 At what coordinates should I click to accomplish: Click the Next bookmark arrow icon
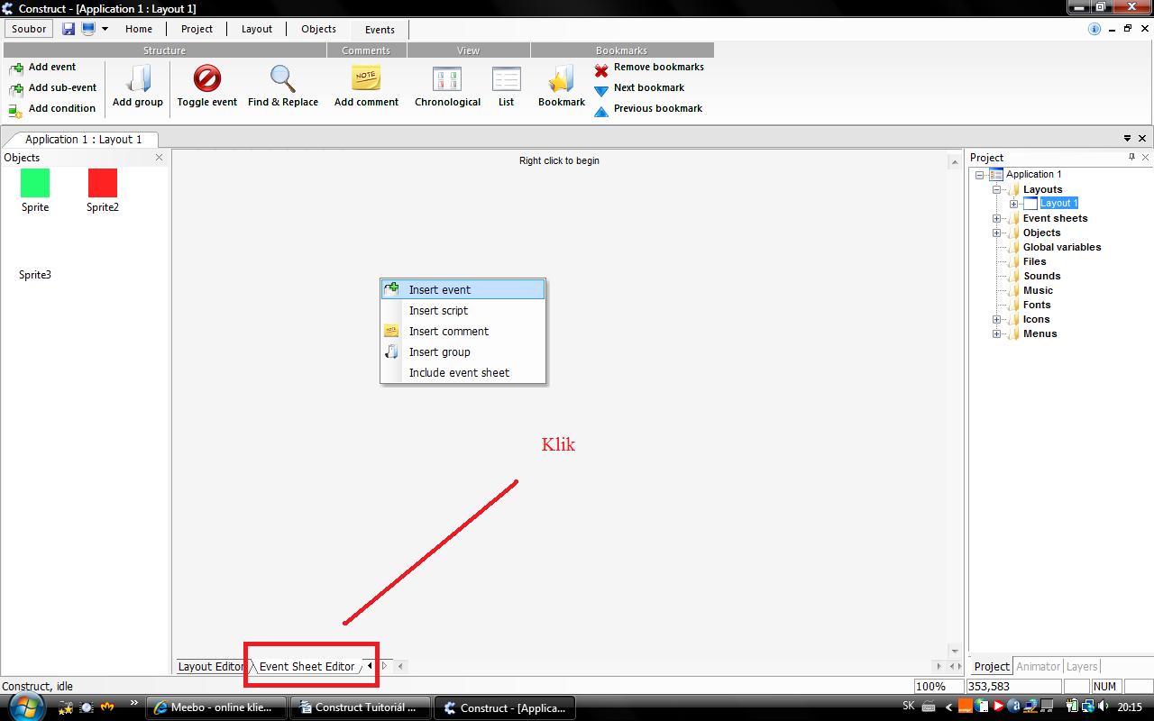click(601, 89)
